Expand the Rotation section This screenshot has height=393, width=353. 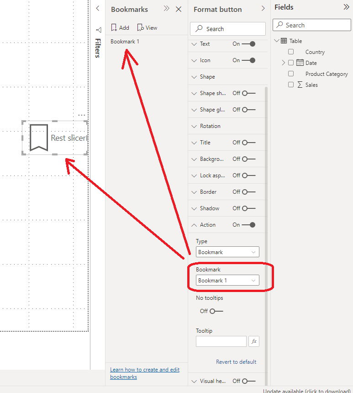point(194,126)
